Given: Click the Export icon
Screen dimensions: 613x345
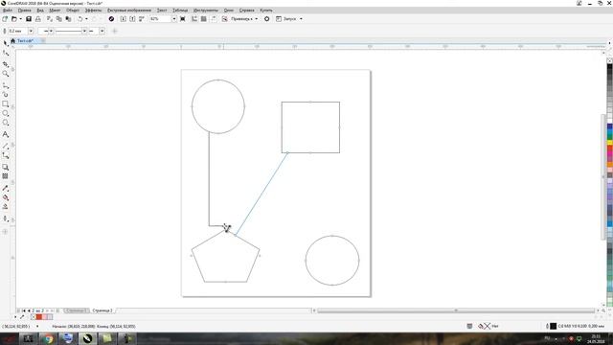Looking at the screenshot, I should (x=132, y=19).
